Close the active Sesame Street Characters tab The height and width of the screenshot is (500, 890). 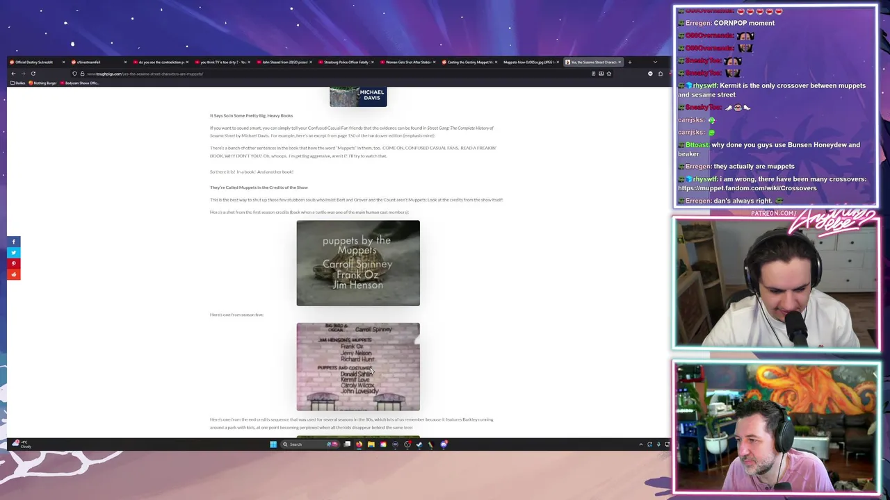tap(620, 62)
